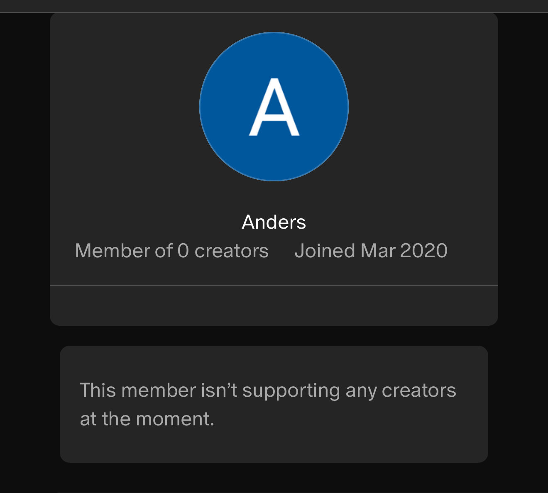
Task: Click the dark top bar above the profile card
Action: [274, 6]
